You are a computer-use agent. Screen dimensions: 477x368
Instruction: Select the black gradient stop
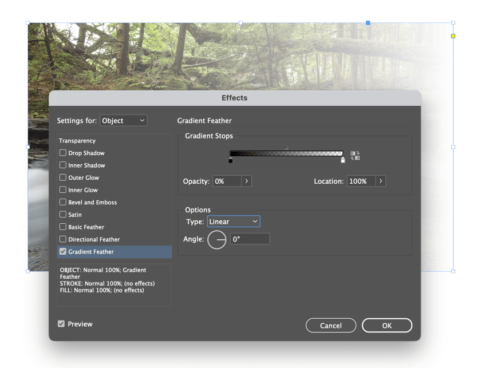(x=231, y=161)
